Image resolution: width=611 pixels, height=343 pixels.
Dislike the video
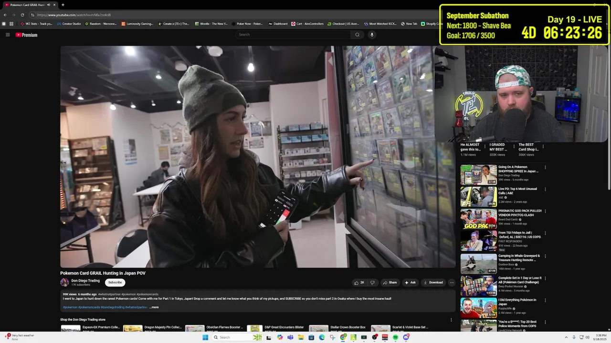pyautogui.click(x=373, y=282)
